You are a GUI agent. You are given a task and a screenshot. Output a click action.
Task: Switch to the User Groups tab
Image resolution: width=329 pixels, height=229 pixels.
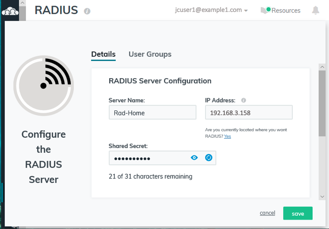[150, 54]
